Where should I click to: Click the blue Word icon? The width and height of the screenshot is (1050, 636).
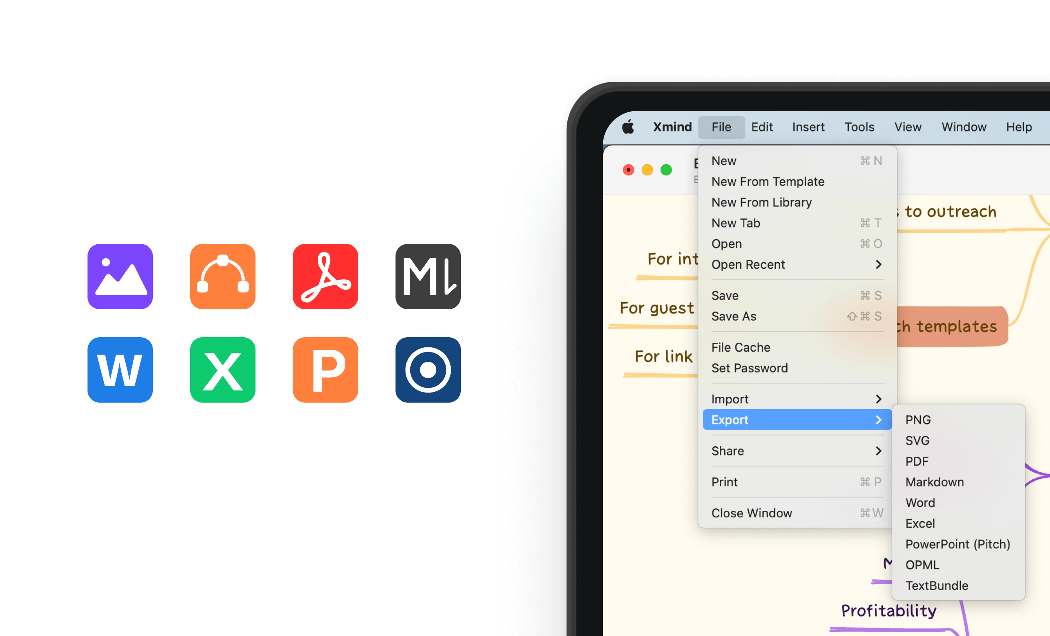pos(120,370)
